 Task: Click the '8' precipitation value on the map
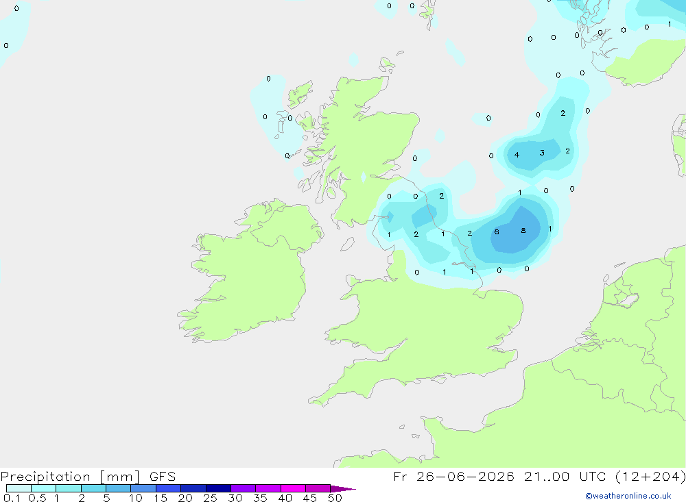pyautogui.click(x=523, y=231)
